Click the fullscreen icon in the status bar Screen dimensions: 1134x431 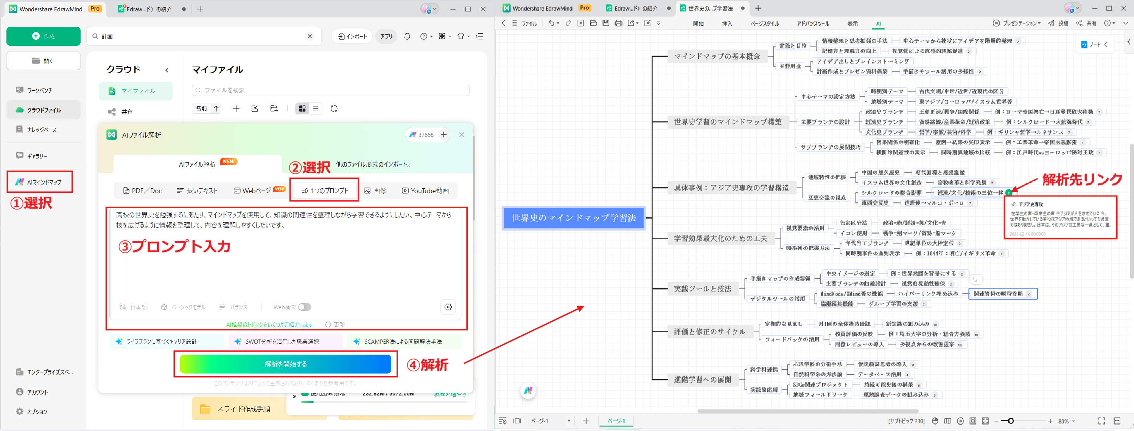[1101, 421]
